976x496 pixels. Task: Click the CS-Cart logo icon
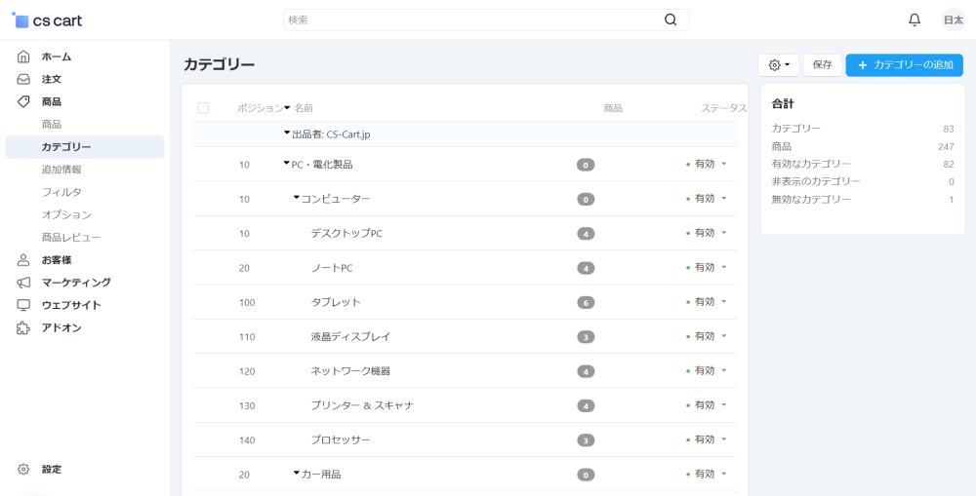[x=20, y=19]
